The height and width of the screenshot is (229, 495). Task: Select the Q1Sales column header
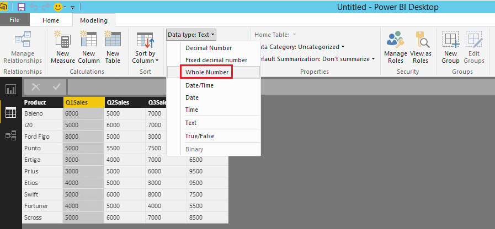(84, 102)
